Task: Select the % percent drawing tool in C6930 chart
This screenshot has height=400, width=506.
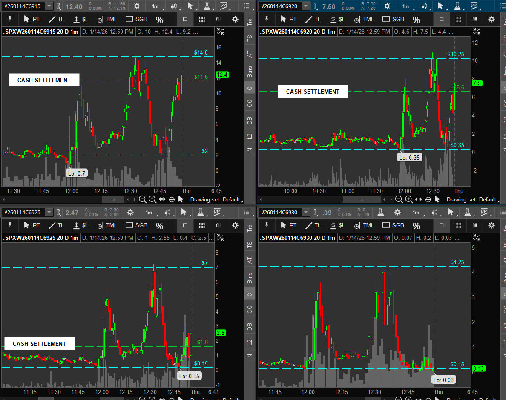Action: [416, 226]
